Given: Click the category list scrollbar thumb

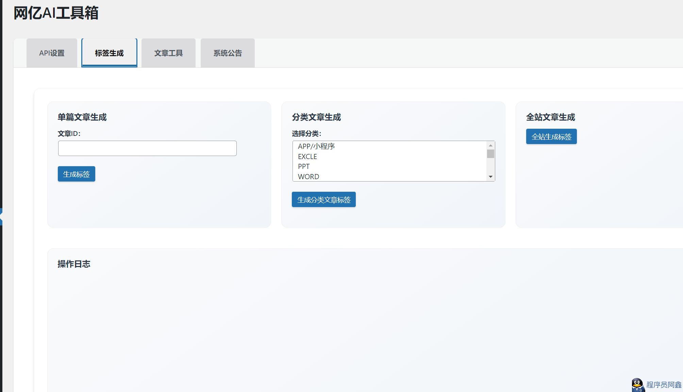Looking at the screenshot, I should point(490,154).
